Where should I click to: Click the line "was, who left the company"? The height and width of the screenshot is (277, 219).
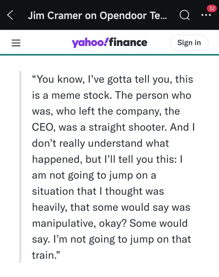coord(106,111)
